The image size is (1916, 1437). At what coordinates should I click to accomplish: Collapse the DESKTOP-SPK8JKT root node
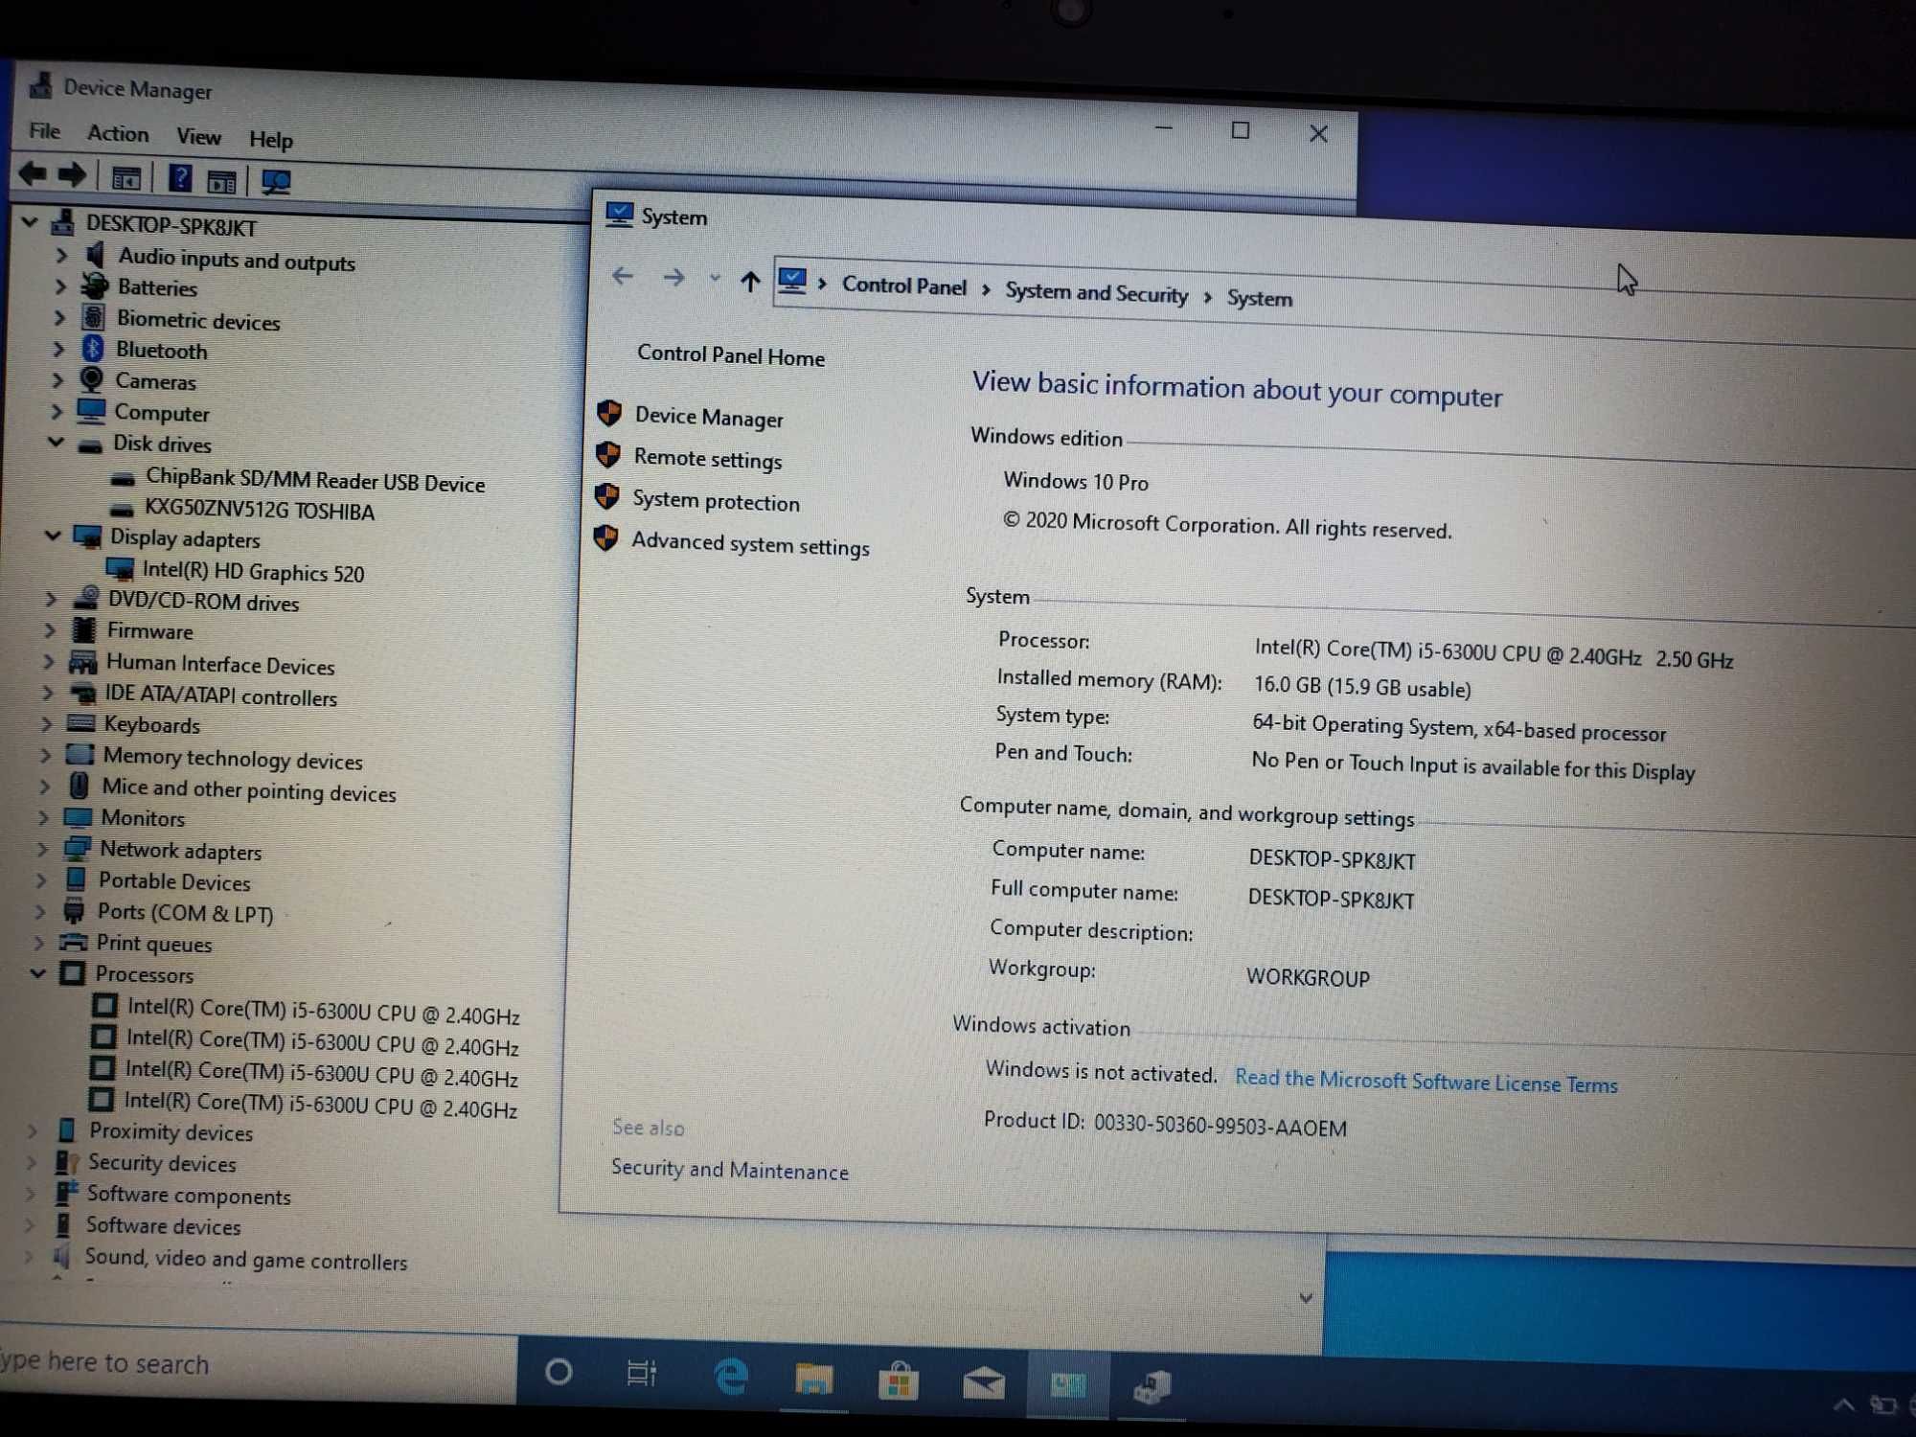(30, 222)
